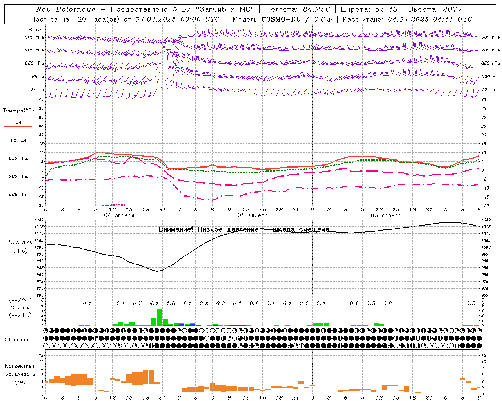Click the 06 апреля date label

[386, 215]
